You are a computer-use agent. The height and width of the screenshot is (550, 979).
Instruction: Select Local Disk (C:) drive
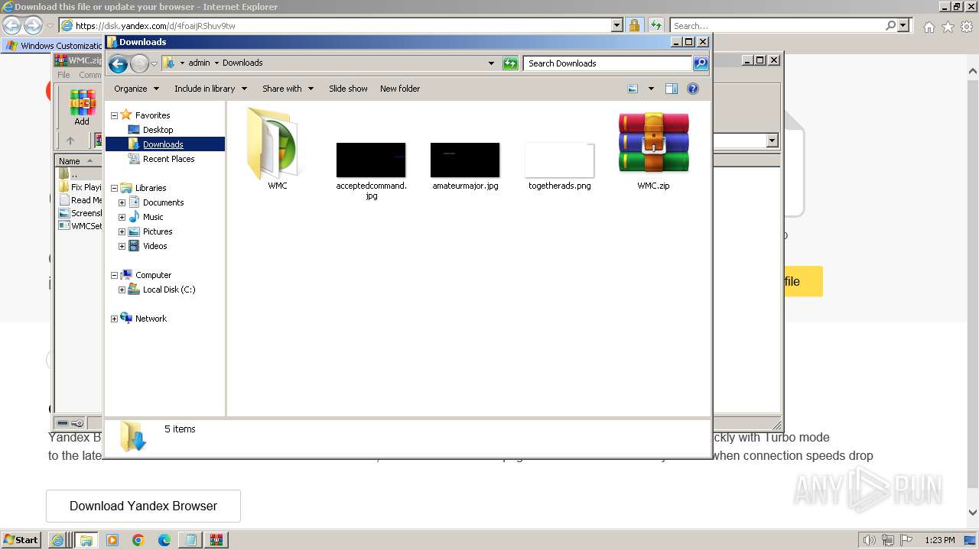click(x=169, y=290)
